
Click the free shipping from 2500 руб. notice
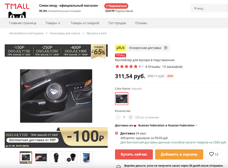[173, 143]
